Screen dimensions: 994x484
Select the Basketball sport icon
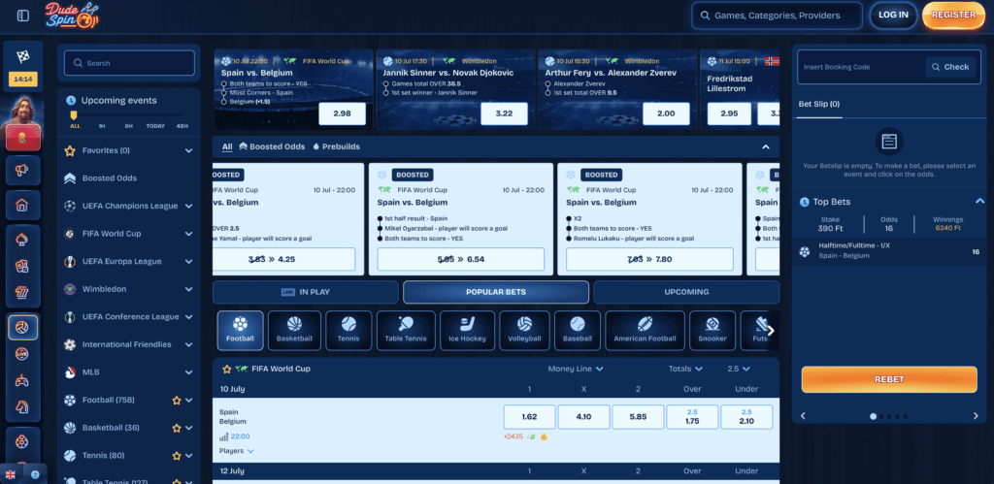click(x=294, y=330)
